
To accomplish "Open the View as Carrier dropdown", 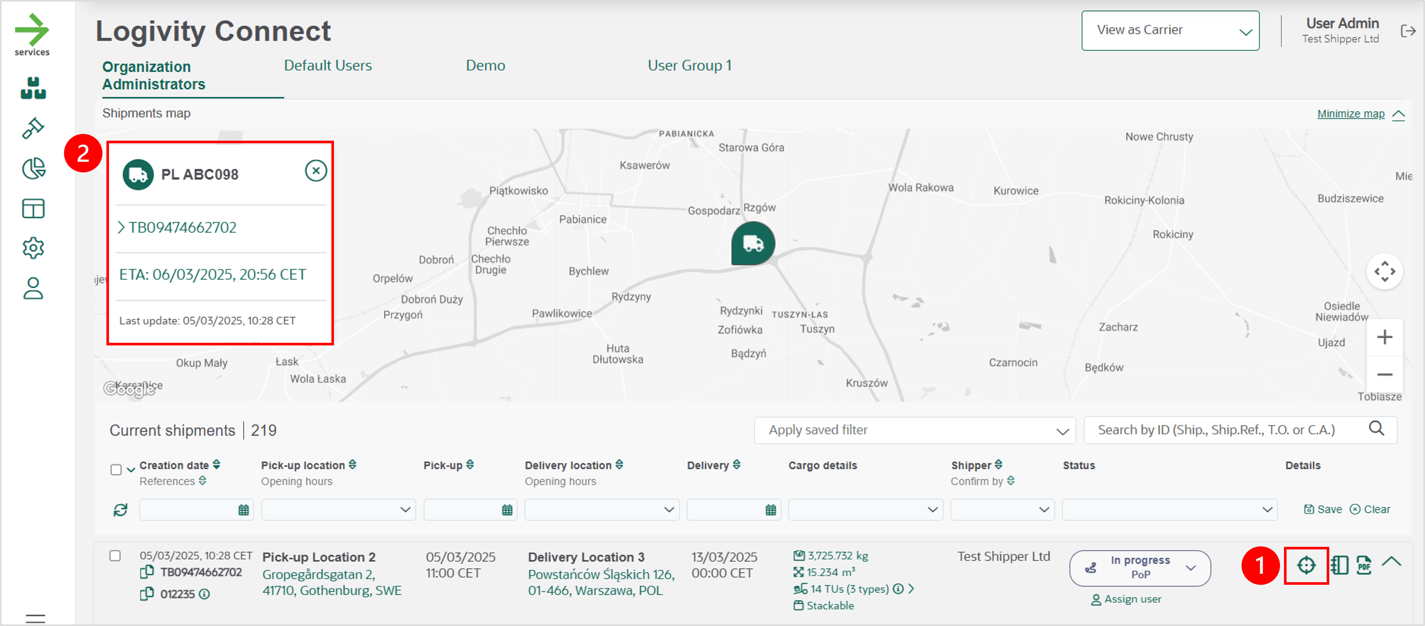I will pyautogui.click(x=1171, y=31).
